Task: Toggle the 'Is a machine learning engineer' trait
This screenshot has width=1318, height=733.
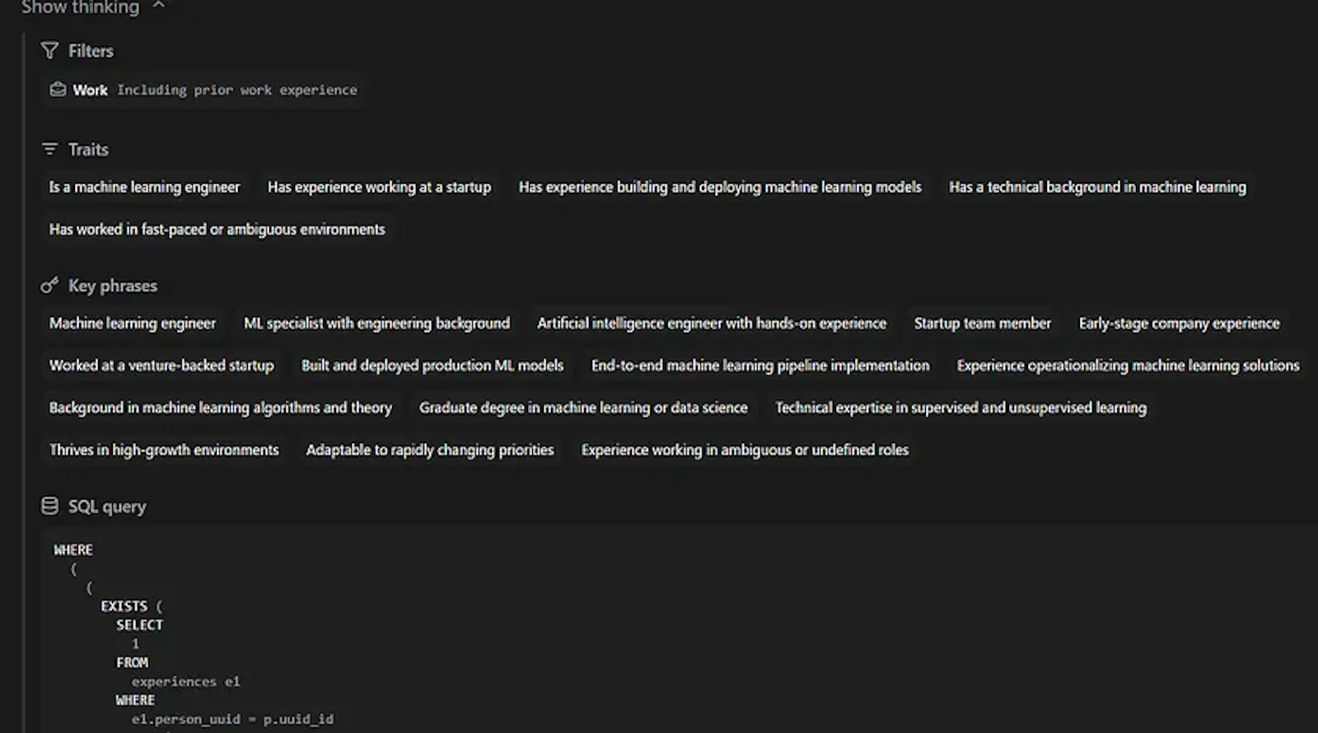Action: coord(143,187)
